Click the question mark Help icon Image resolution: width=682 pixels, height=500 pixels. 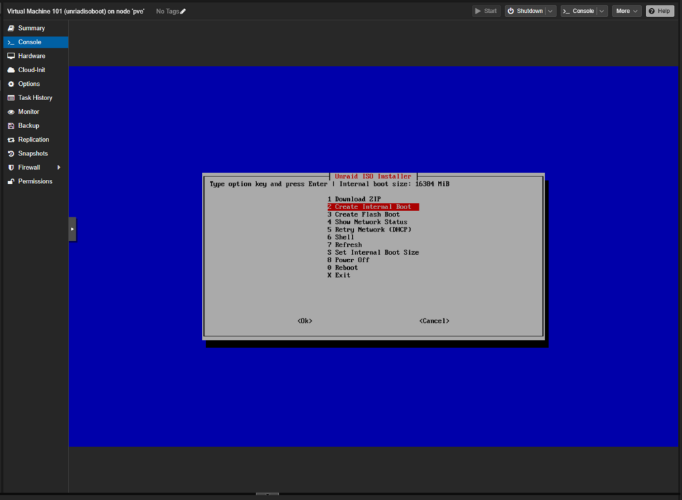[651, 11]
